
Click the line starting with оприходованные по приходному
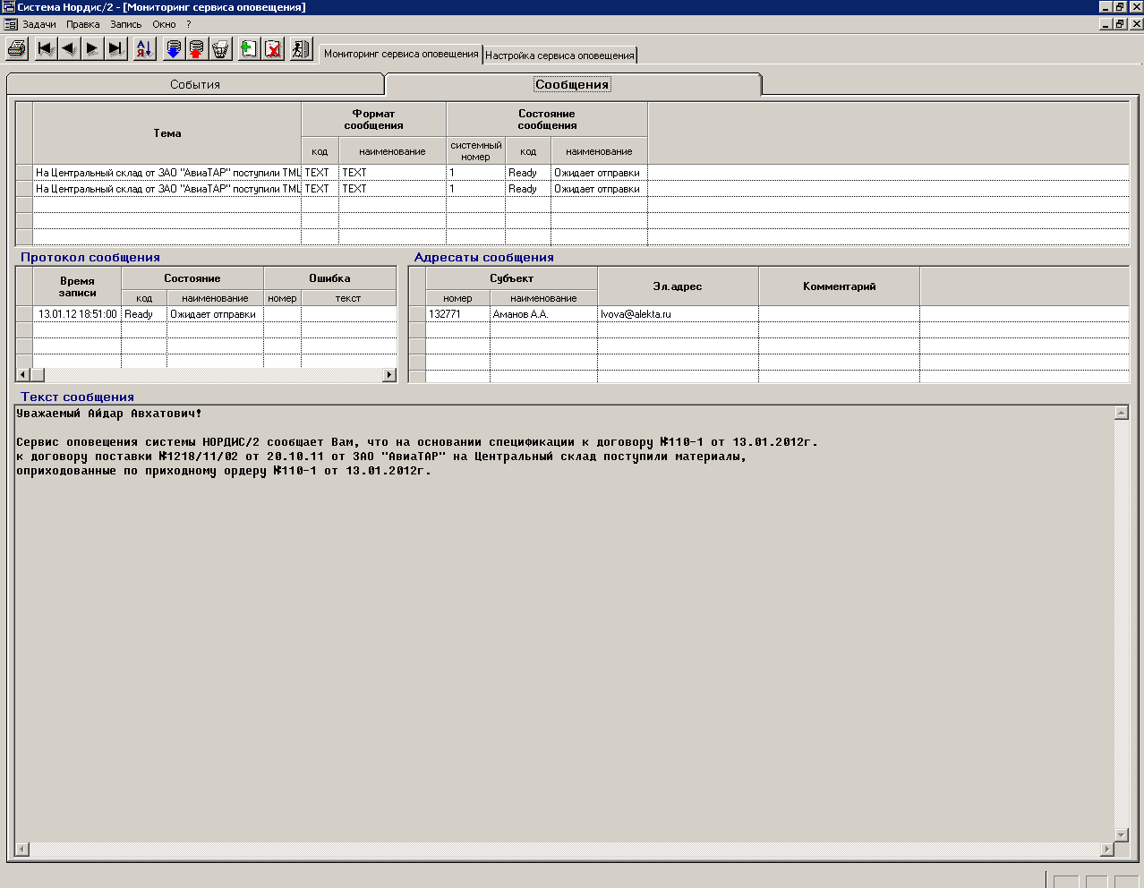224,471
